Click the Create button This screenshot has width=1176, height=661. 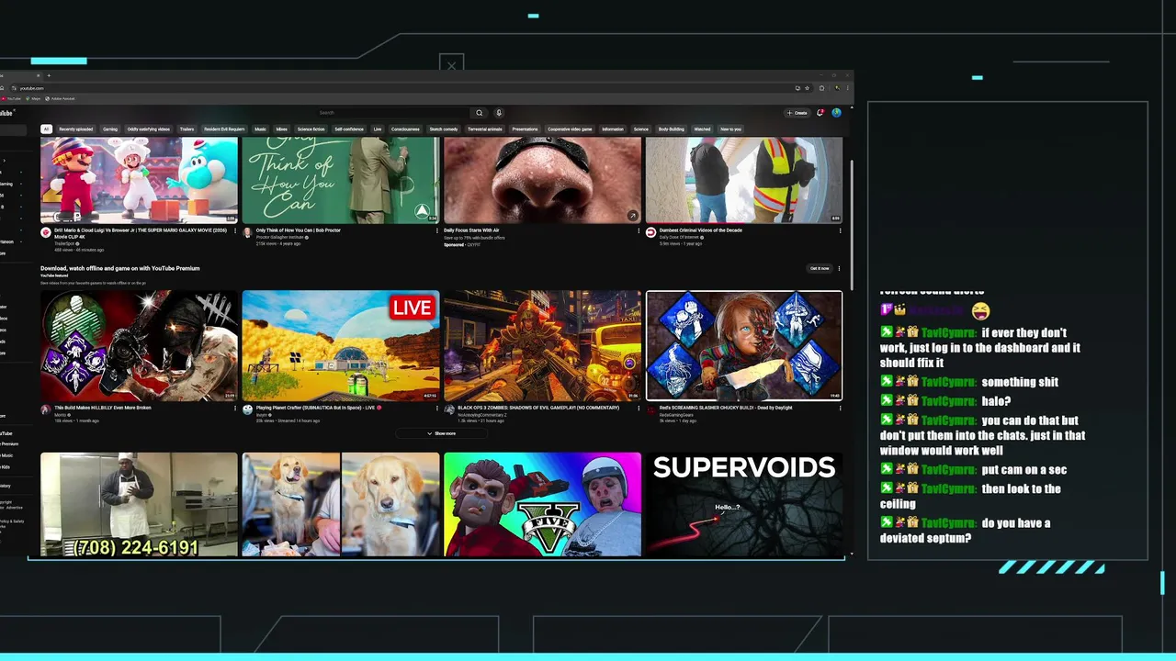pos(797,113)
